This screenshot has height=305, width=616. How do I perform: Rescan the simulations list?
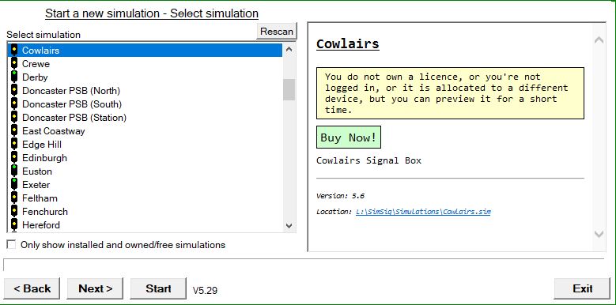point(277,32)
